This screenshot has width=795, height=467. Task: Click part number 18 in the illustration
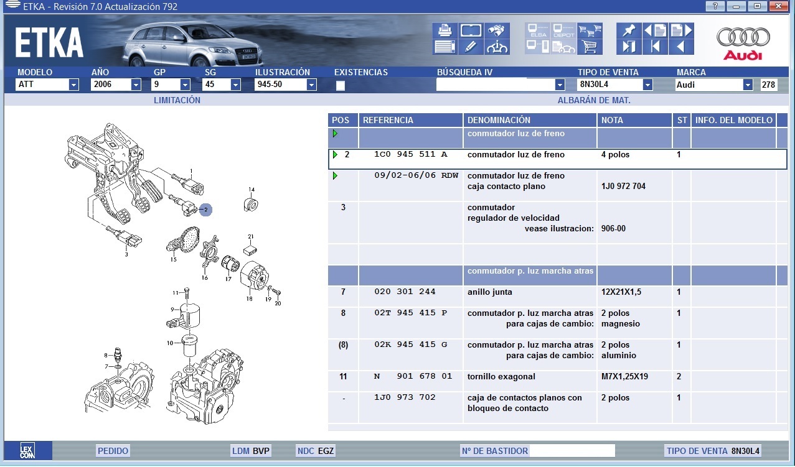pyautogui.click(x=249, y=299)
